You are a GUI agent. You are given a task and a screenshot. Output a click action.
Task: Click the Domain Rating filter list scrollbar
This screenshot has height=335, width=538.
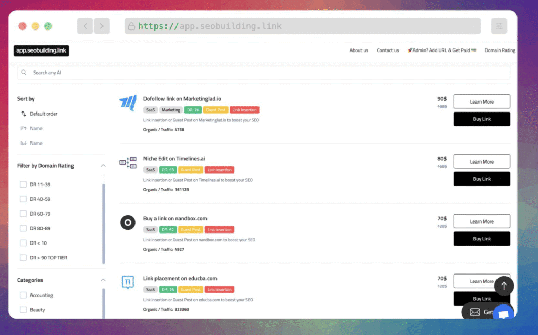tap(104, 224)
